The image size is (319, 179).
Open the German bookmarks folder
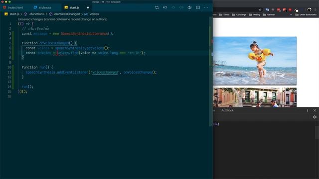pyautogui.click(x=269, y=14)
